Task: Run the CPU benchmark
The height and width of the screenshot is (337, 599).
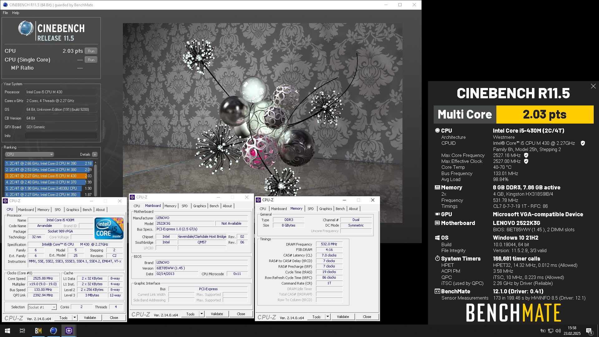Action: (91, 51)
